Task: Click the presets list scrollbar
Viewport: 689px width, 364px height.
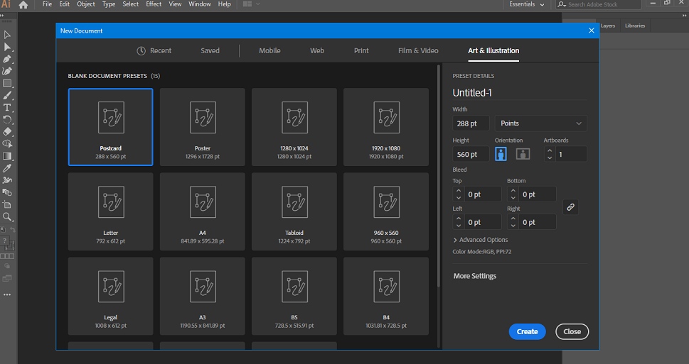Action: [x=438, y=176]
